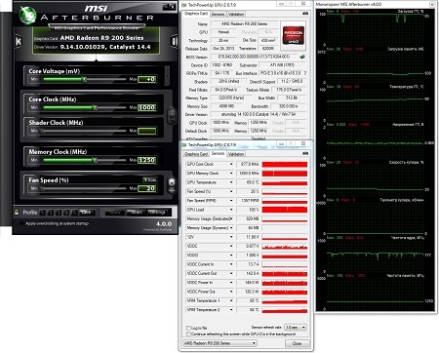Open the GPU Memory Clock sensor dropdown
439x353 pixels.
[231, 174]
